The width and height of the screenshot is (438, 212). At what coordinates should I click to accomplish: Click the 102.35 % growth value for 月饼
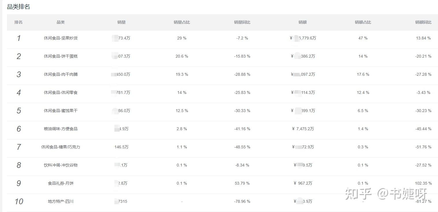pos(423,183)
